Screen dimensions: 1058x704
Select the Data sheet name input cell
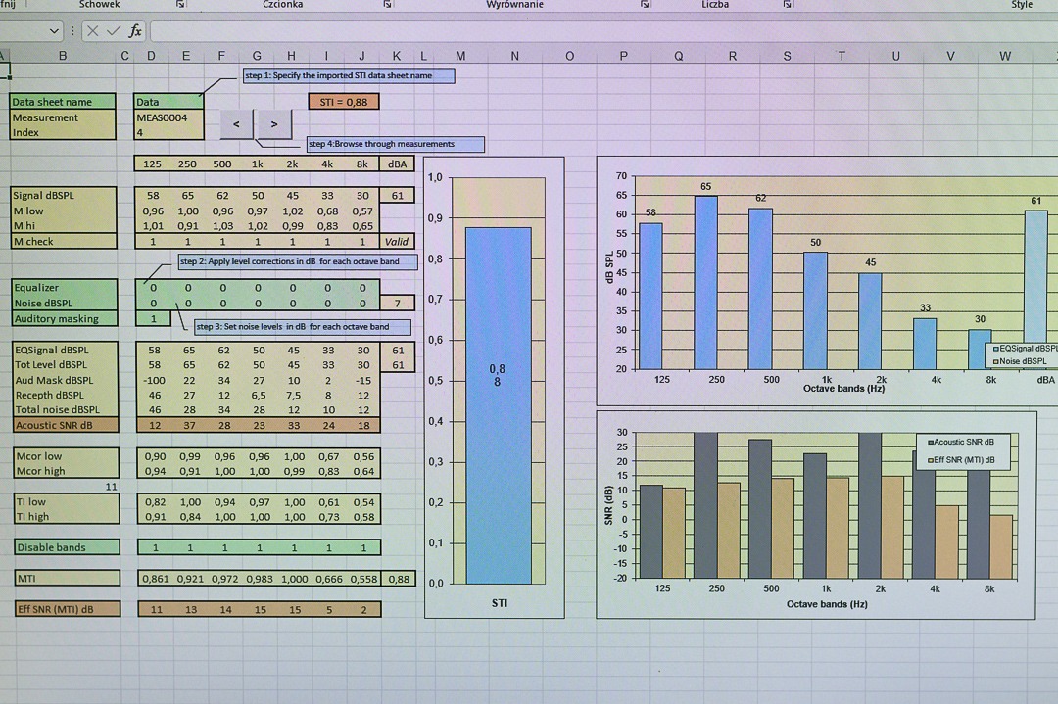point(168,102)
